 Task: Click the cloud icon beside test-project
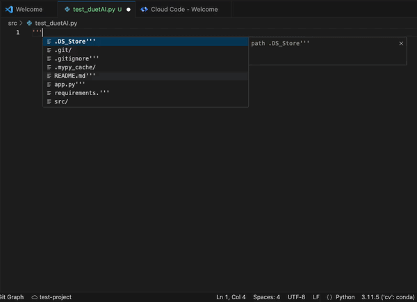[x=35, y=297]
